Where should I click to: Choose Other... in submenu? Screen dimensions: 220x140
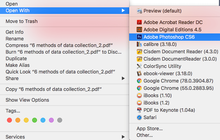click(x=175, y=135)
